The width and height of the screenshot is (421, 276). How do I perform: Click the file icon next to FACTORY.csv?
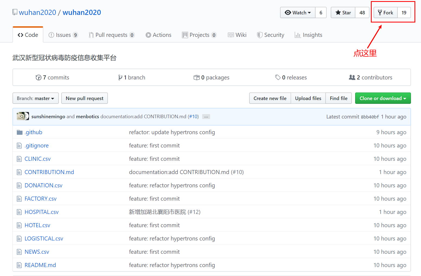(x=19, y=199)
